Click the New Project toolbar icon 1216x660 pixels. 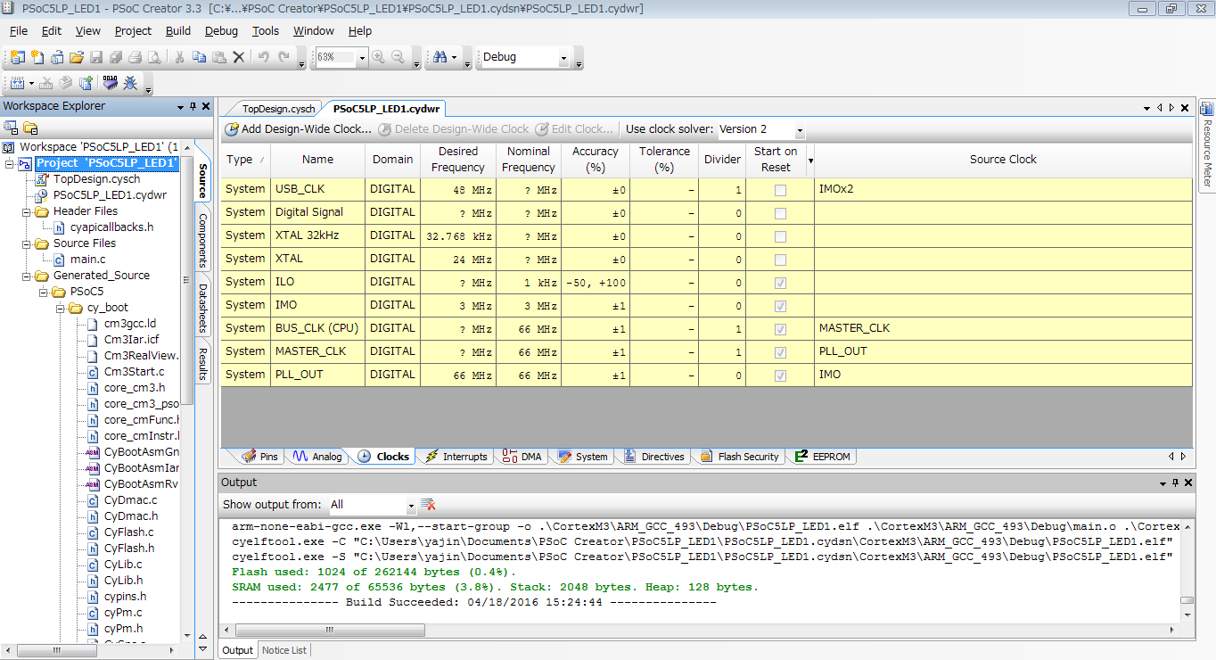(x=17, y=57)
